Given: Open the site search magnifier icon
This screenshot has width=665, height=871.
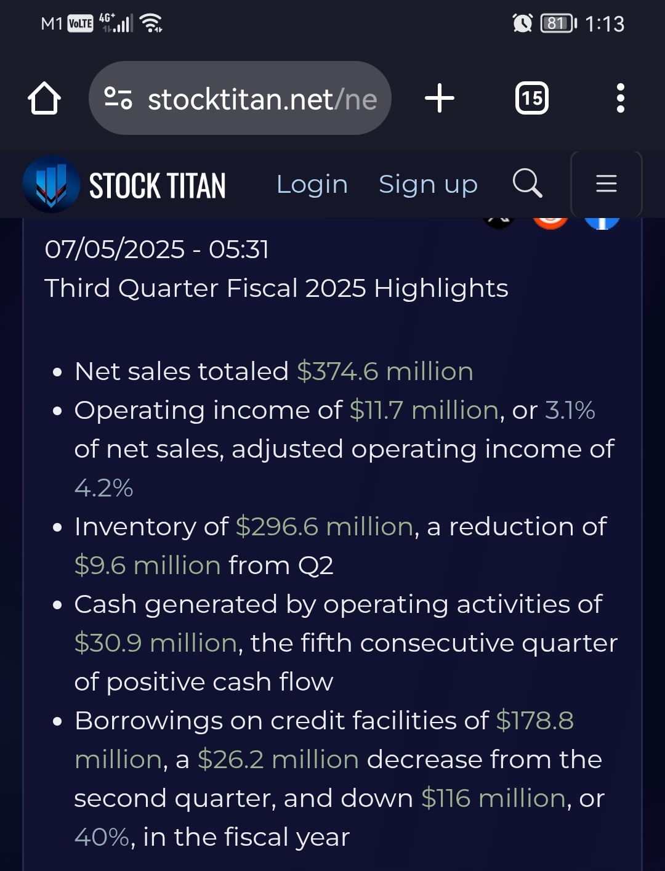Looking at the screenshot, I should 528,184.
